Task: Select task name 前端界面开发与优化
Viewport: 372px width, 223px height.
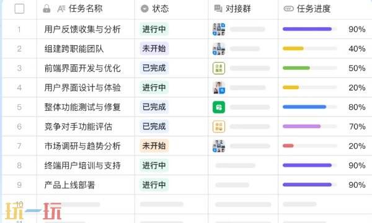Action: click(82, 68)
